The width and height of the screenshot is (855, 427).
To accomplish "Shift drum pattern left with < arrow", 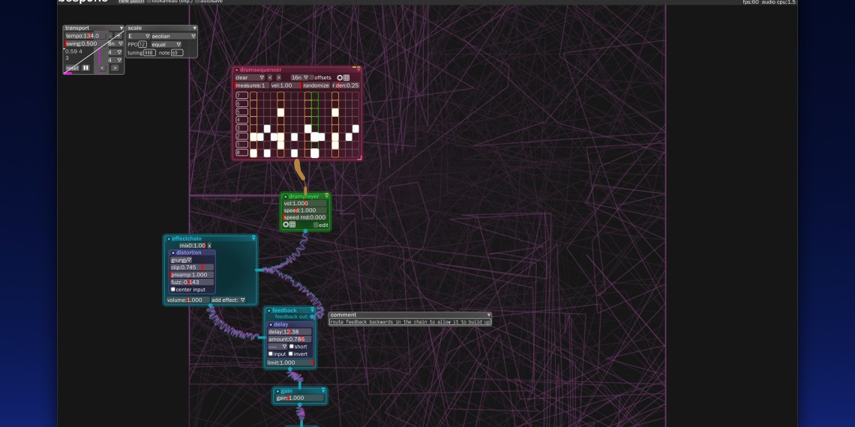I will [270, 78].
